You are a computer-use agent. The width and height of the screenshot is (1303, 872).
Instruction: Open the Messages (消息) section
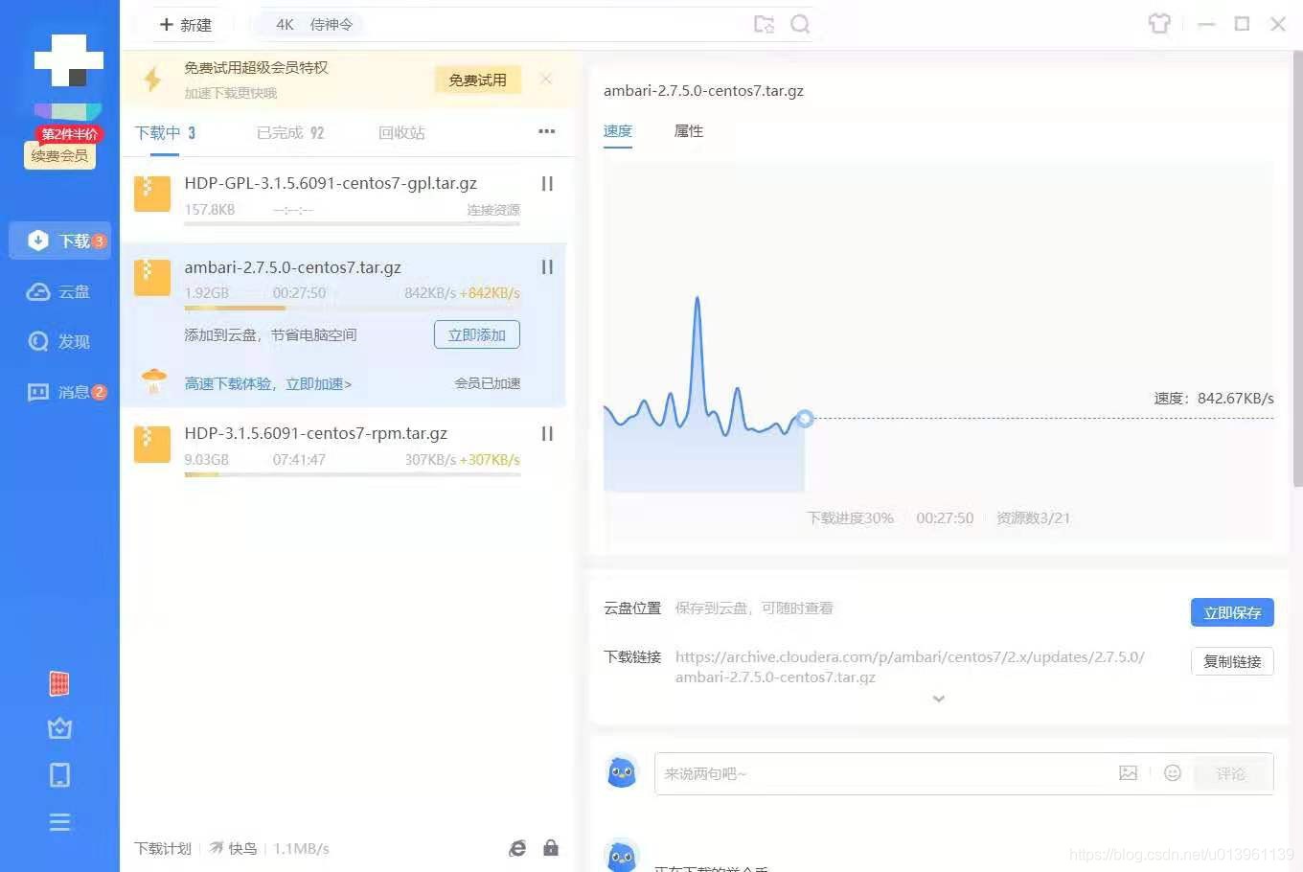tap(66, 392)
